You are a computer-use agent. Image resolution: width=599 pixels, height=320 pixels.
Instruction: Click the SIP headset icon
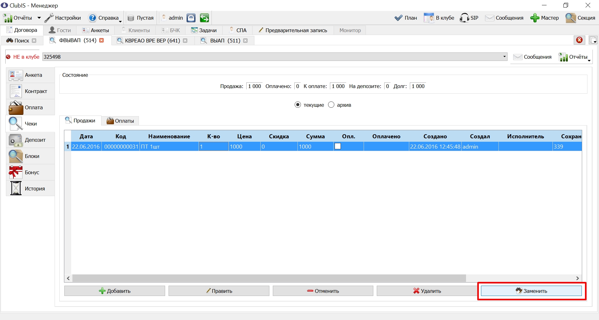pyautogui.click(x=464, y=18)
